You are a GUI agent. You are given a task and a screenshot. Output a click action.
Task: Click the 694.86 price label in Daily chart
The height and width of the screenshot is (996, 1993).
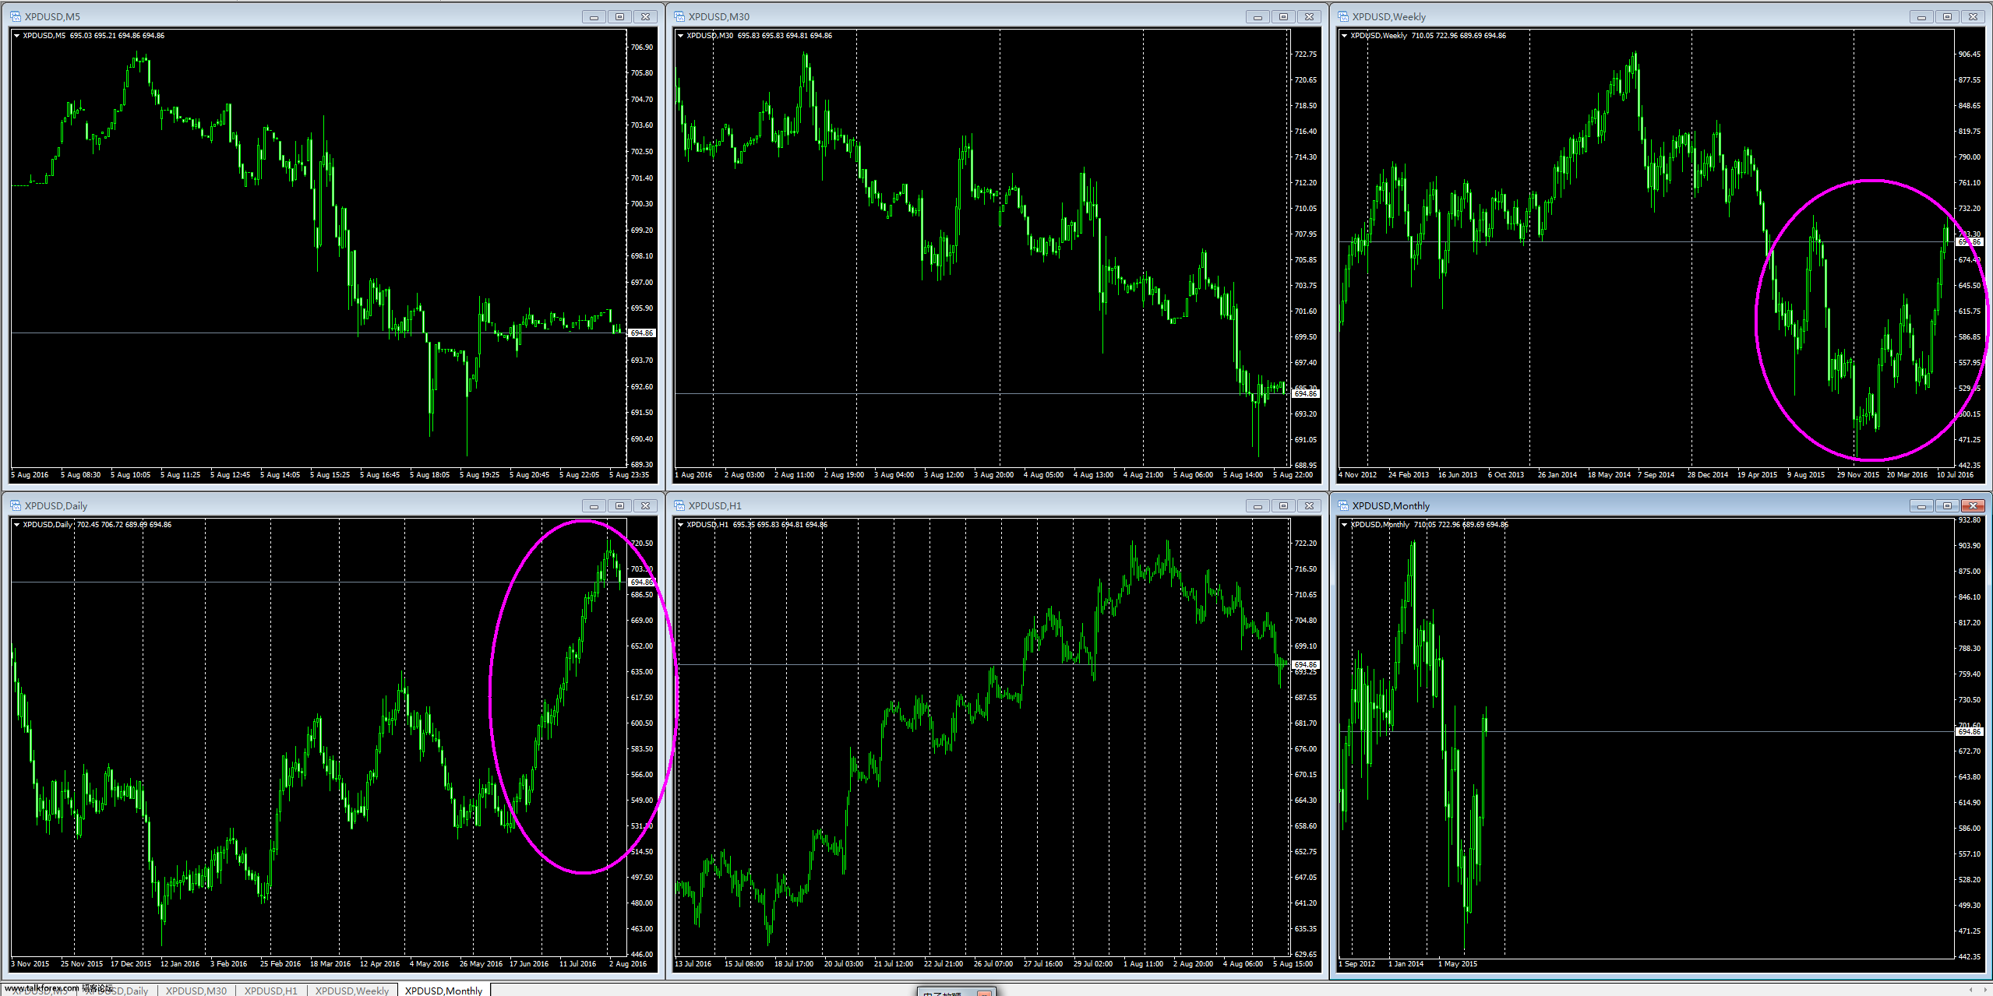642,582
